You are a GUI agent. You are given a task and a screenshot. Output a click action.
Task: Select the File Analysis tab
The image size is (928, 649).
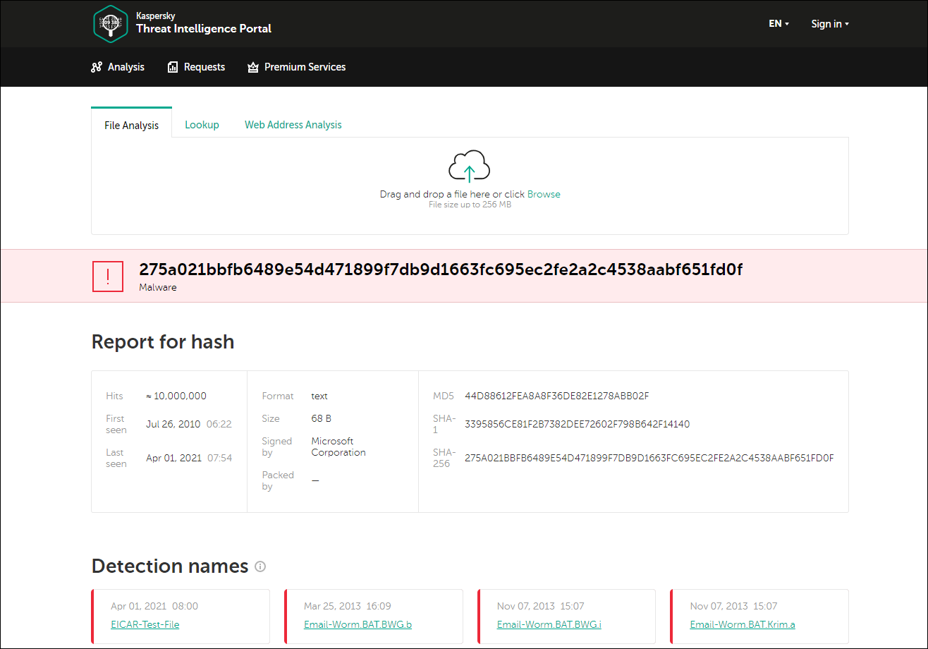point(131,124)
